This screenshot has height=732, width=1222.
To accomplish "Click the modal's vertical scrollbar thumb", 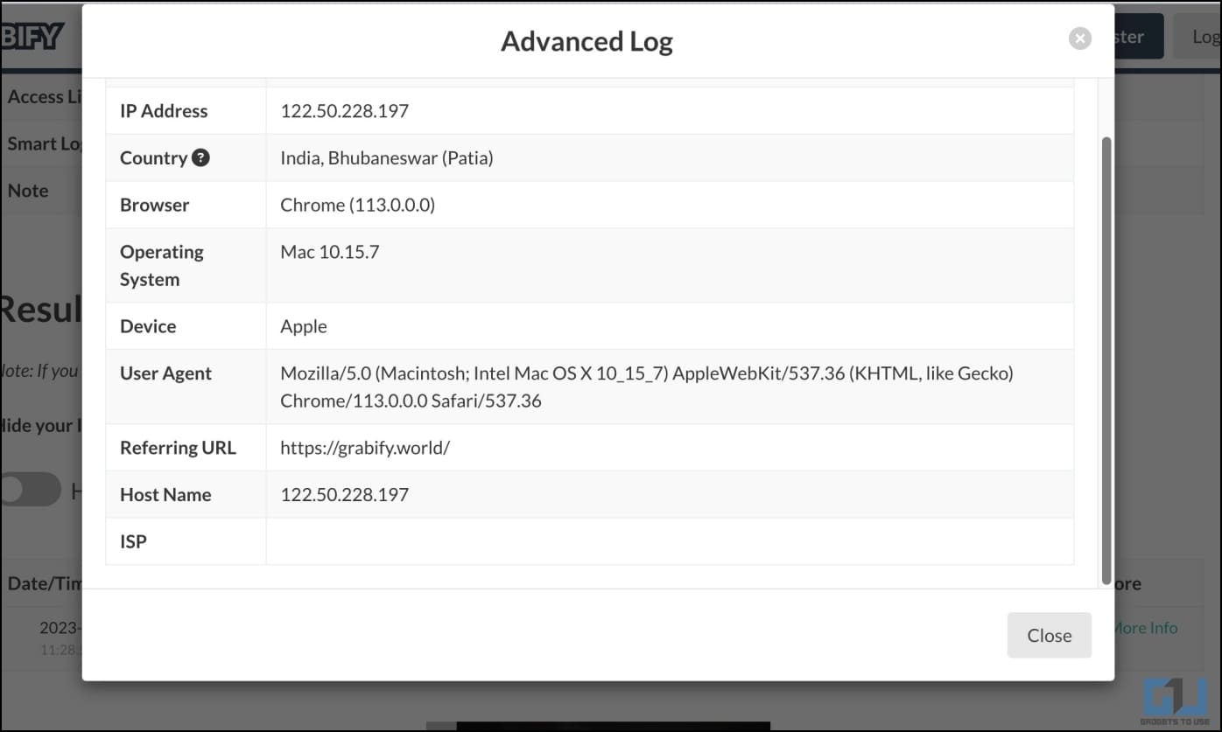I will (1106, 360).
